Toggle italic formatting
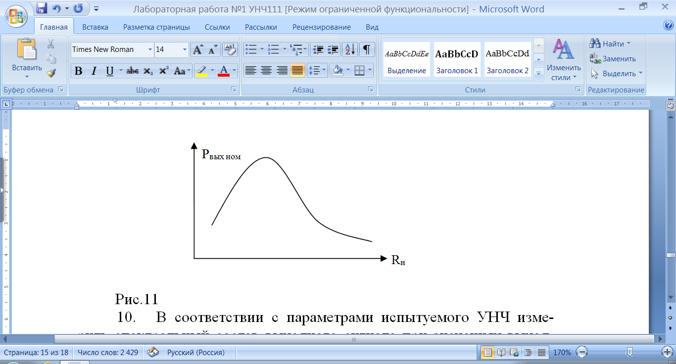The height and width of the screenshot is (364, 676). click(94, 71)
